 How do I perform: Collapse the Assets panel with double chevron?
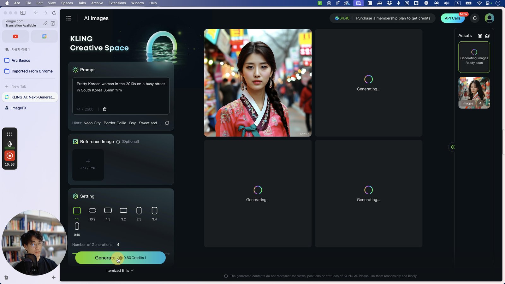452,147
